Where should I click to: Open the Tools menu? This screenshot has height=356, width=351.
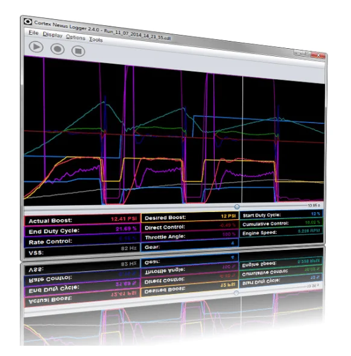tap(96, 39)
